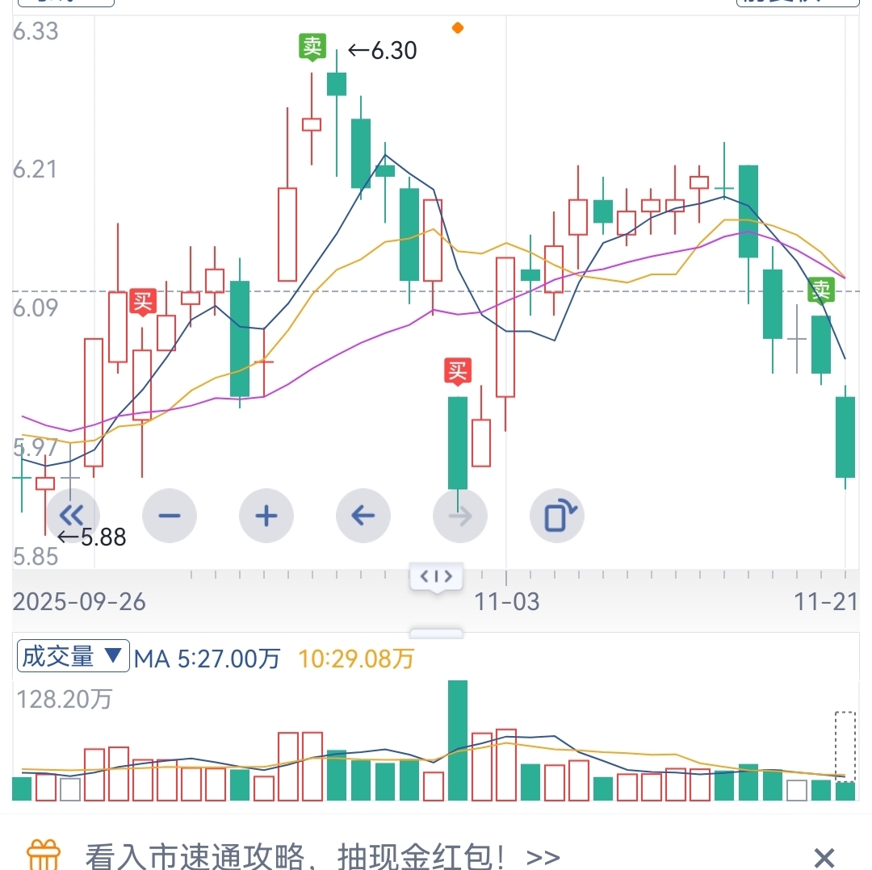The image size is (872, 870).
Task: Rotate screen to landscape chart view
Action: click(x=557, y=516)
